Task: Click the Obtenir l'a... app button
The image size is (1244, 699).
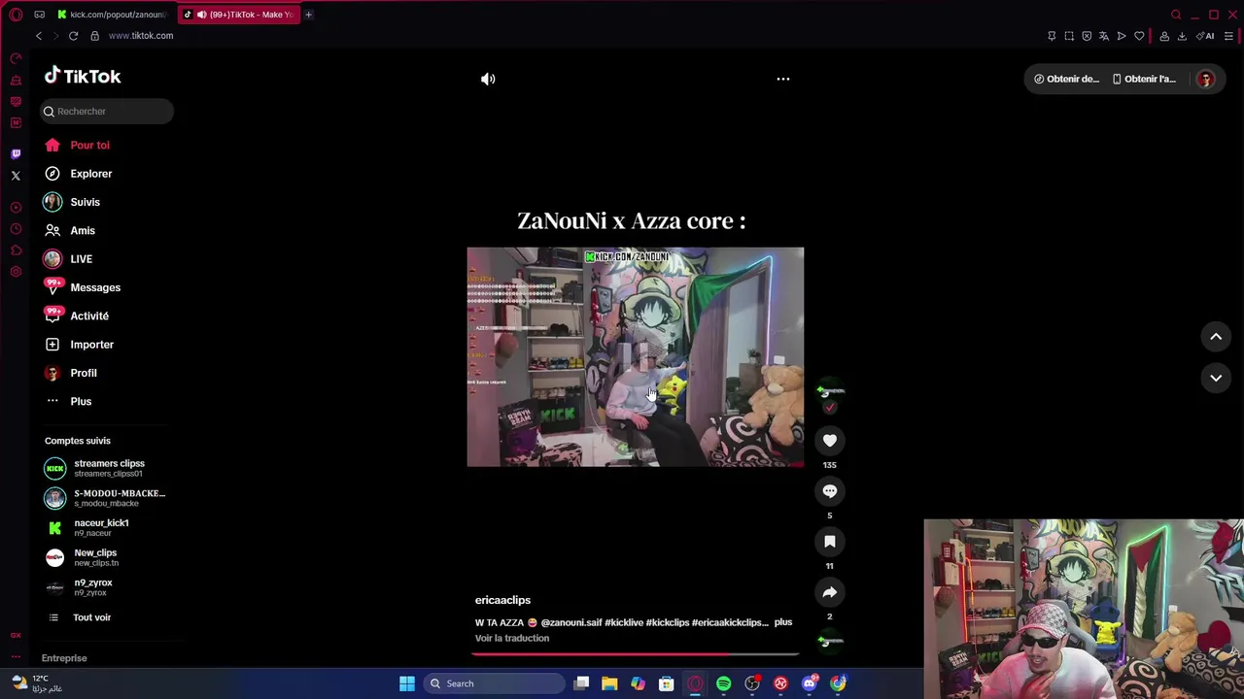Action: [x=1144, y=80]
